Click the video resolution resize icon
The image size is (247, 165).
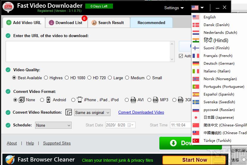click(x=69, y=112)
